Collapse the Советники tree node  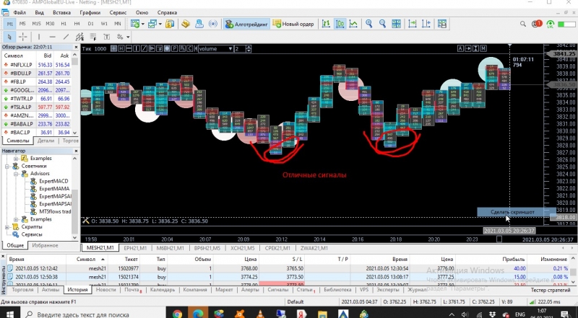[x=7, y=166]
